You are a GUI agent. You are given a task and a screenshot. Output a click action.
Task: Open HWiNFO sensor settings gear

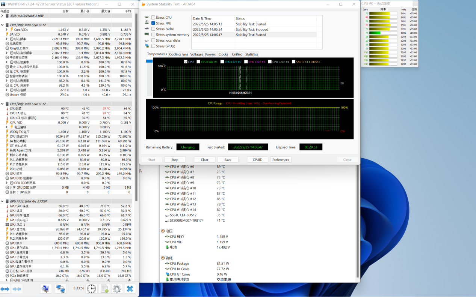pyautogui.click(x=117, y=289)
